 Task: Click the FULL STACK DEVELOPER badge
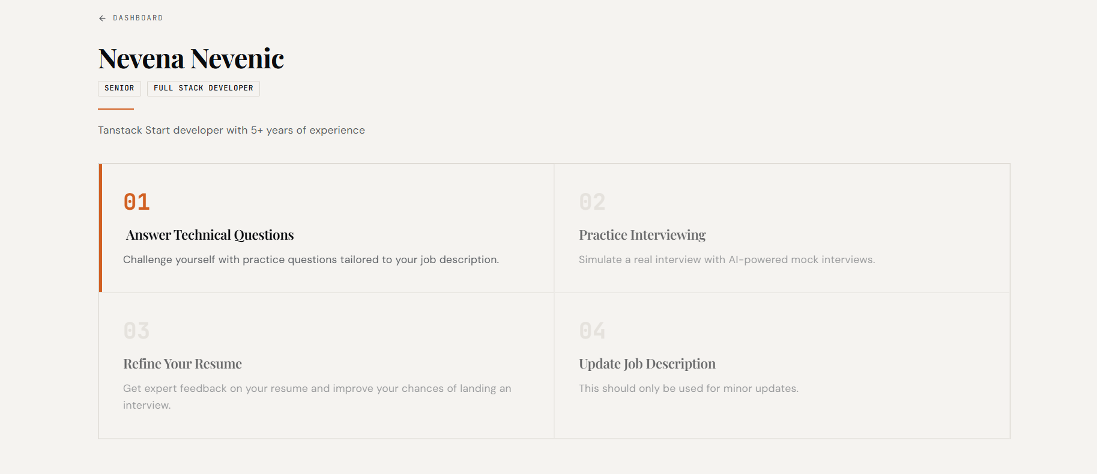[x=203, y=88]
